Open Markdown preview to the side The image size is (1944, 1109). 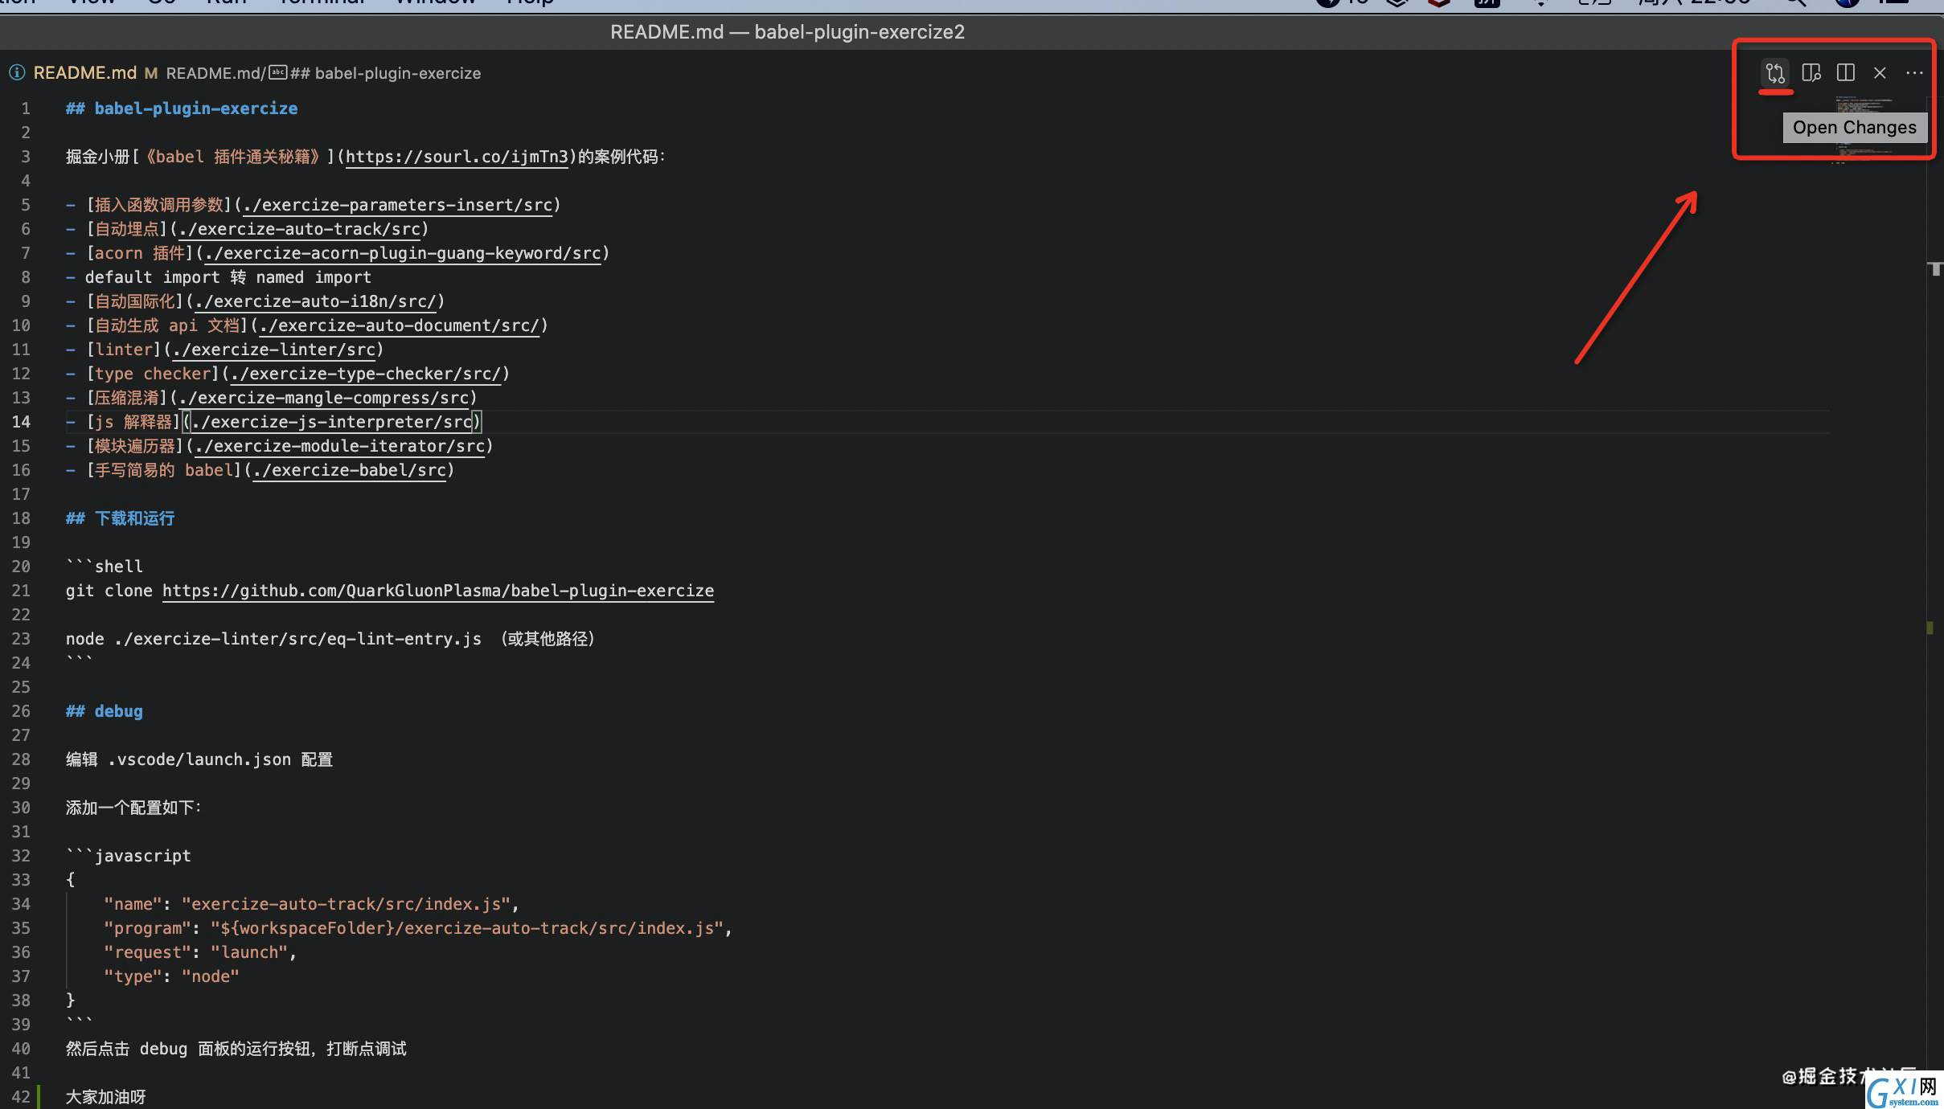coord(1811,73)
